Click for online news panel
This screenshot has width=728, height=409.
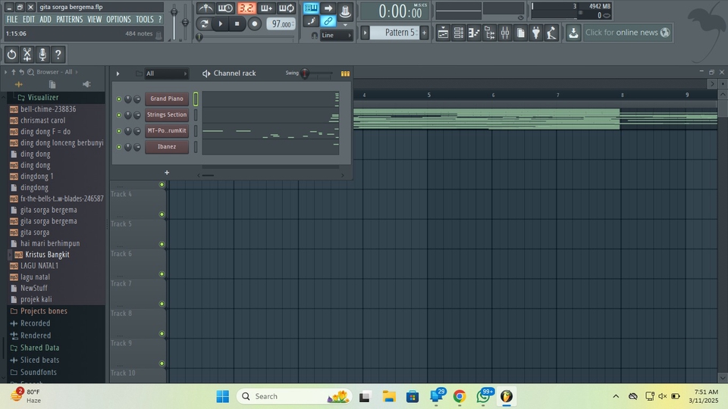(x=627, y=33)
